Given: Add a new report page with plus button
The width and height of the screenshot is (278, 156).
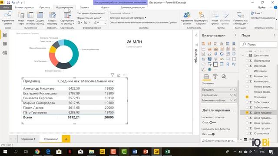Looking at the screenshot, I should pos(66,139).
